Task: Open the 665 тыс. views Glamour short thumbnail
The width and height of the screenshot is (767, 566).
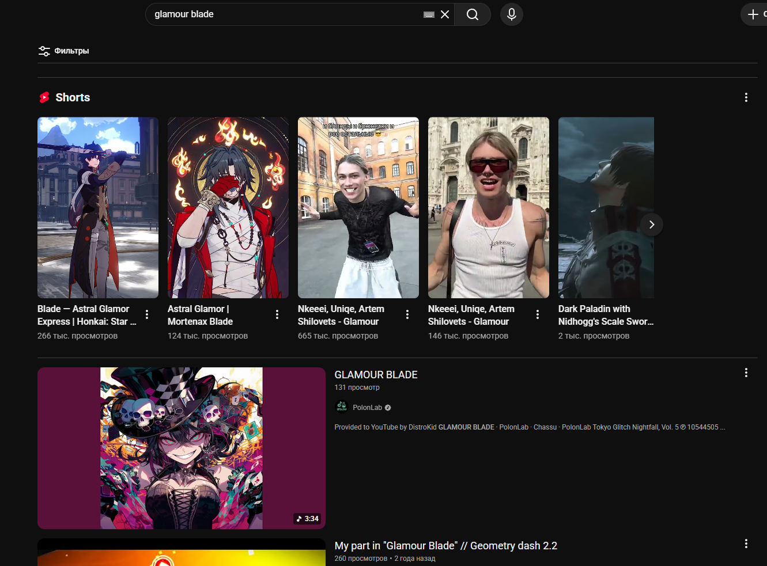Action: (358, 208)
